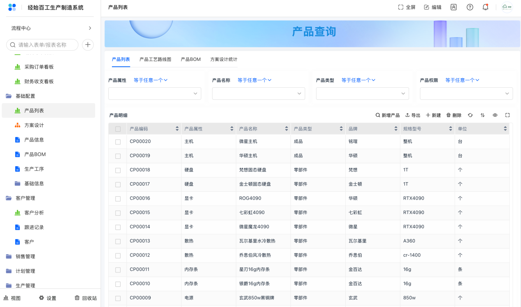
Task: Open the contacts icon in top bar
Action: click(x=454, y=7)
